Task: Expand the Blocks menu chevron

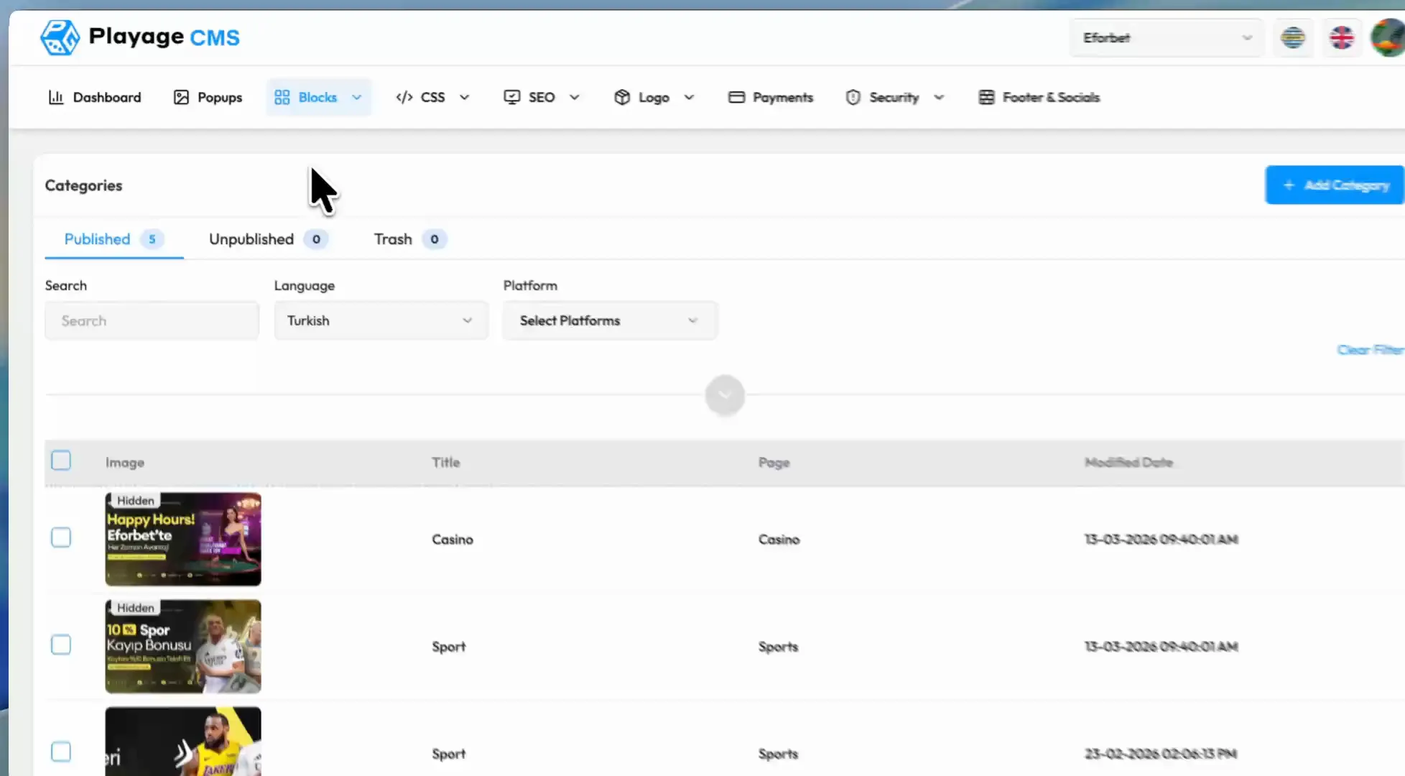Action: pyautogui.click(x=356, y=97)
